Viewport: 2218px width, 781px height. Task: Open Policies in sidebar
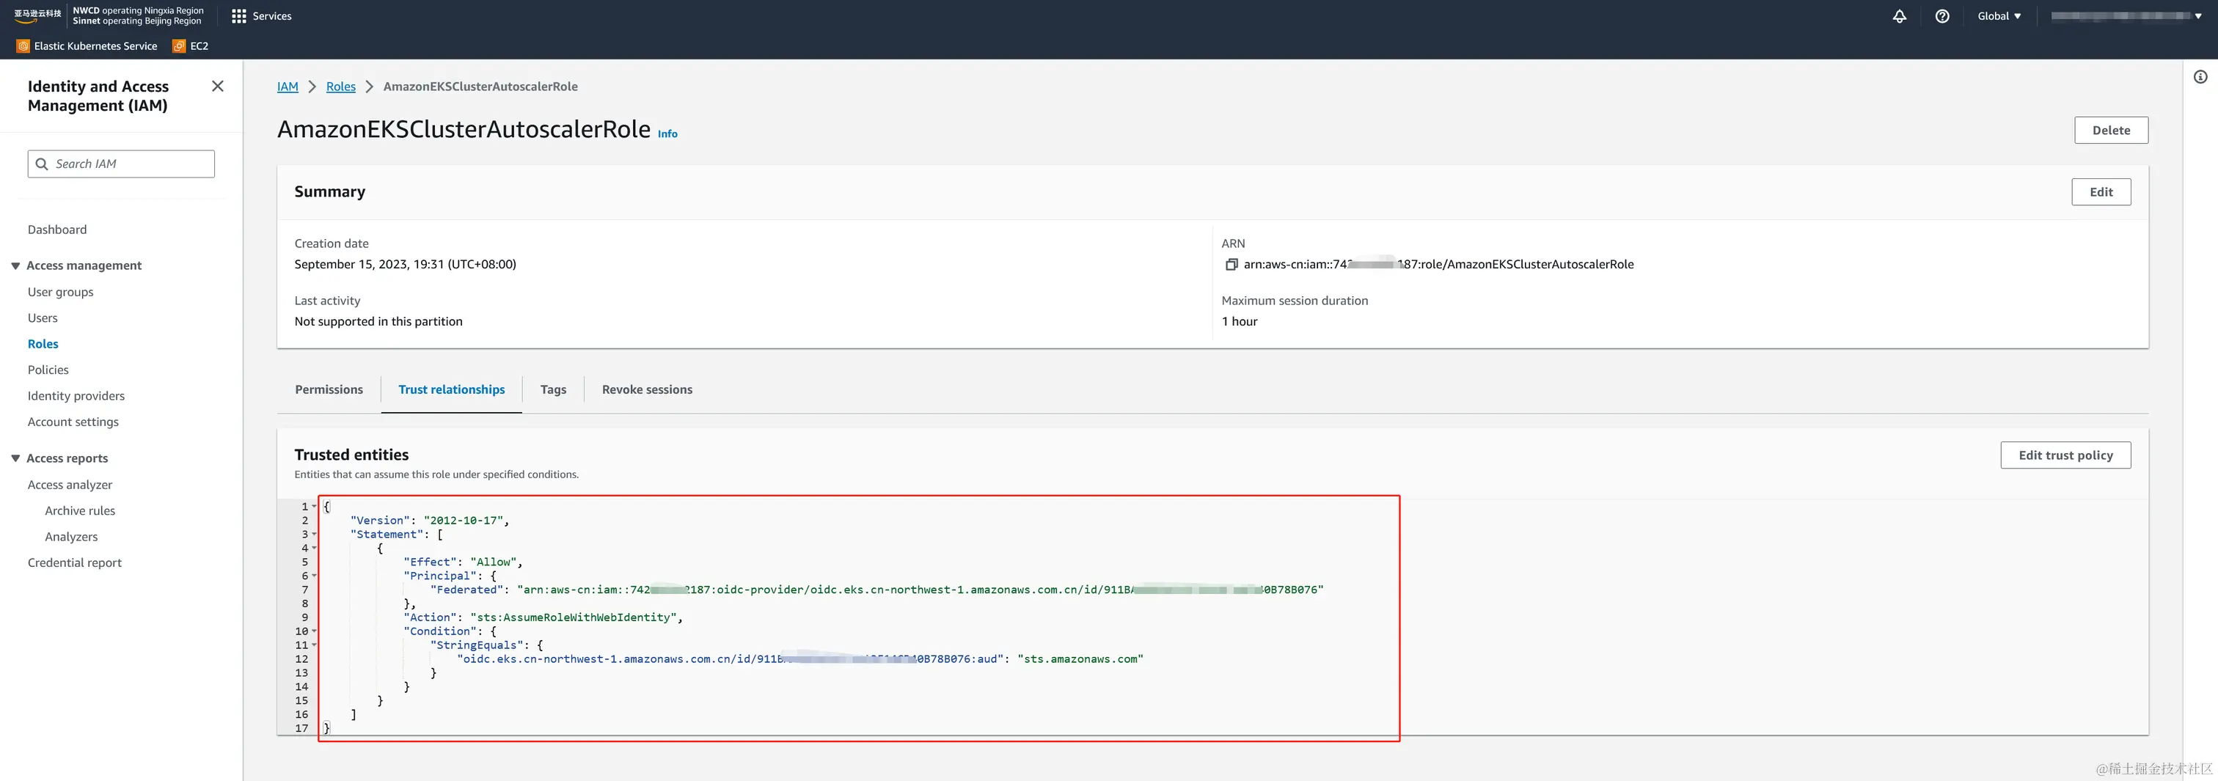tap(48, 370)
